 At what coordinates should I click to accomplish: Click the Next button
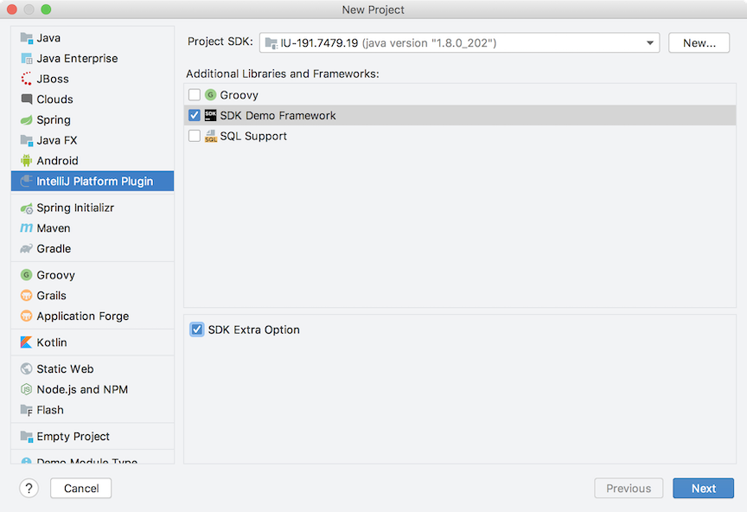pos(703,488)
